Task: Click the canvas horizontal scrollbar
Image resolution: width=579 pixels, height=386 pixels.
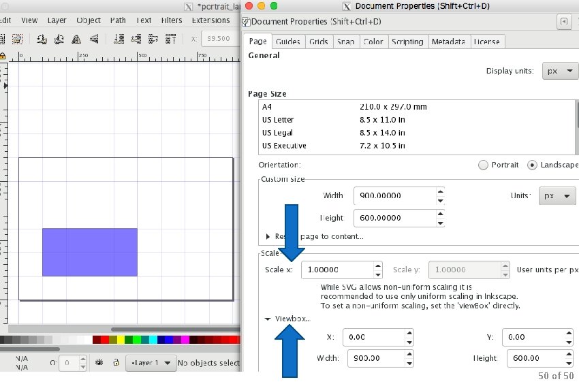Action: [175, 329]
